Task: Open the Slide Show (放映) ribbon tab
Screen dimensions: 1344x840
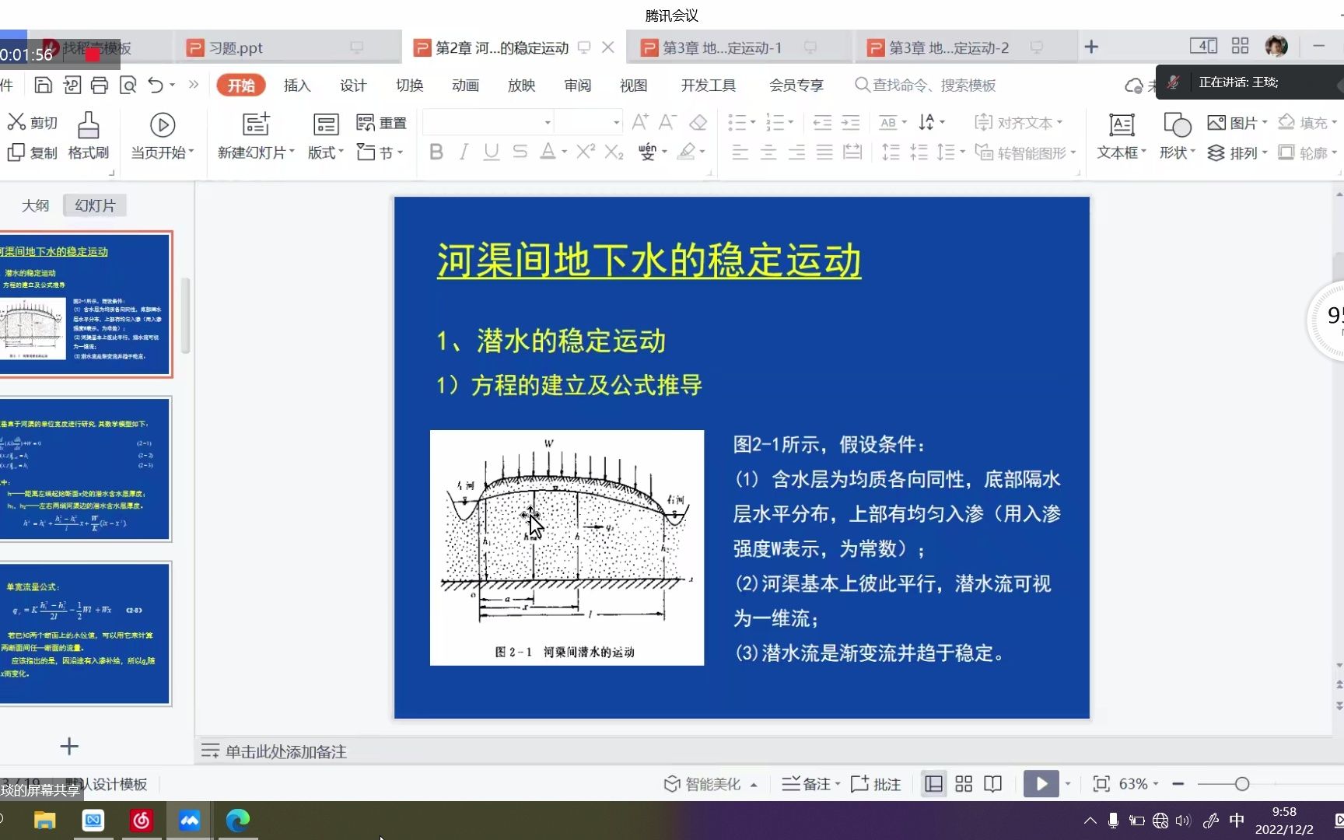Action: tap(521, 85)
